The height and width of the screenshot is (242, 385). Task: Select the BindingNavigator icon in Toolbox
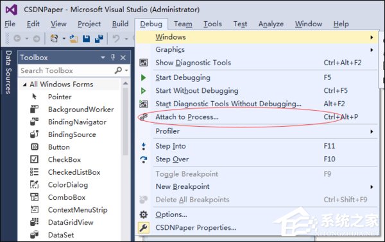(x=35, y=122)
